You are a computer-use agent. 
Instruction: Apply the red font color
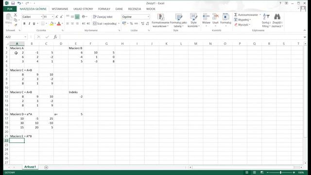click(59, 24)
